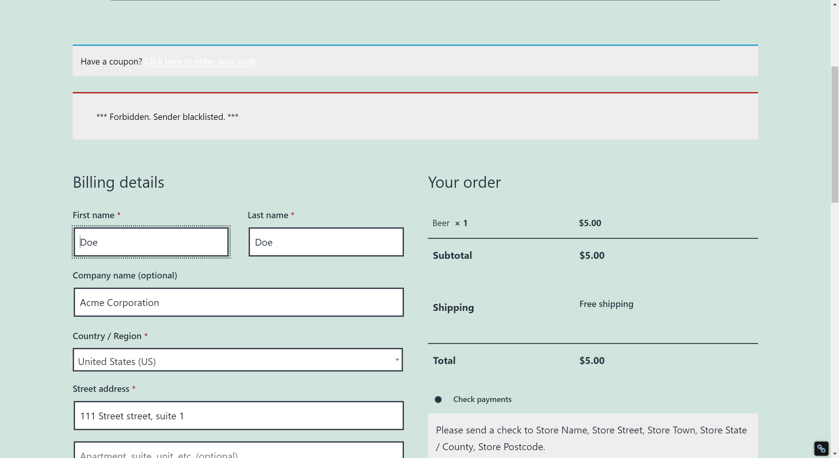This screenshot has width=839, height=458.
Task: Click the floating chain-link icon button
Action: click(821, 448)
